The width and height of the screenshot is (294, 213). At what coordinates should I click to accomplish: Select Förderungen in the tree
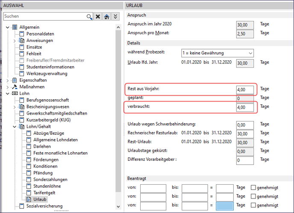coord(46,160)
